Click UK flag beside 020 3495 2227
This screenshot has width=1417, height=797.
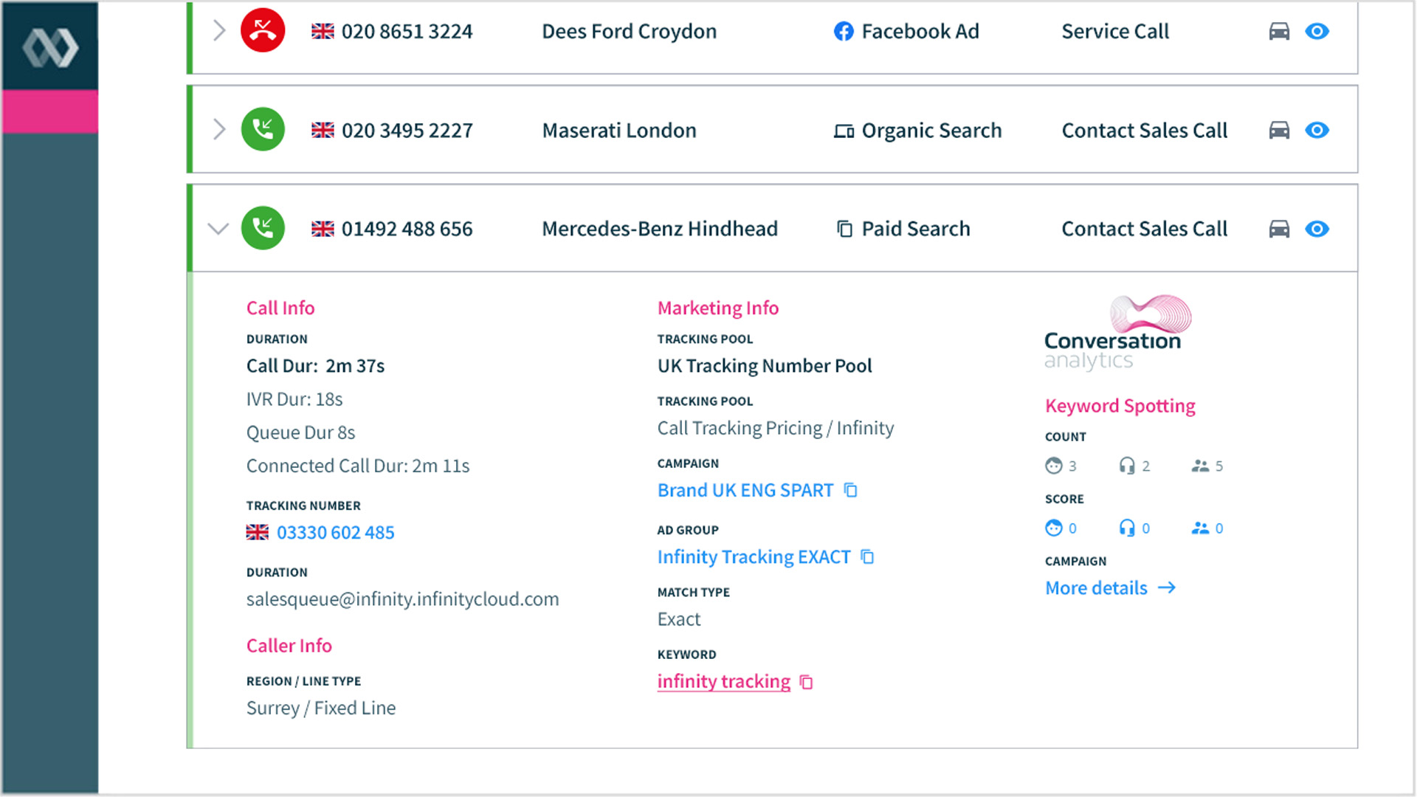pos(323,131)
